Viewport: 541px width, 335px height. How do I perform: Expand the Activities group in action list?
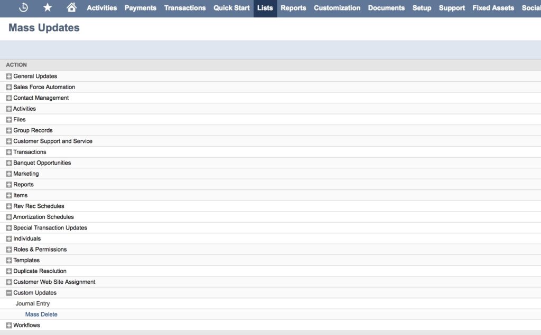9,109
